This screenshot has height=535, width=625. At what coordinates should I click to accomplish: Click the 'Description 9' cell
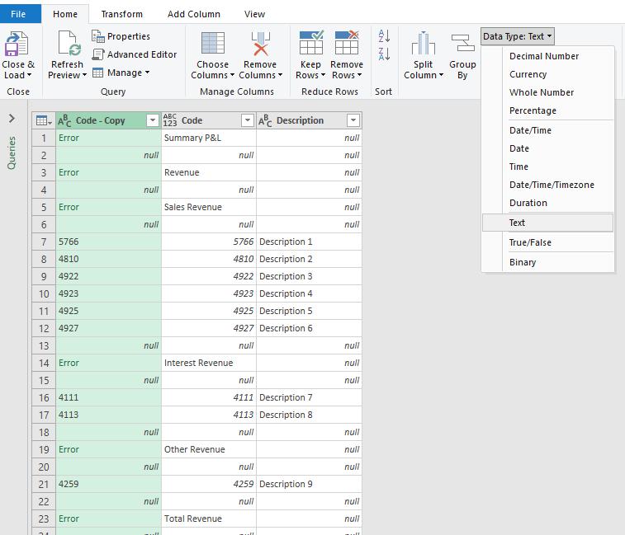coord(309,484)
